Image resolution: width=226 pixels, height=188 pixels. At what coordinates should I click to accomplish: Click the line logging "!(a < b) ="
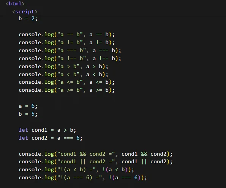click(76, 169)
